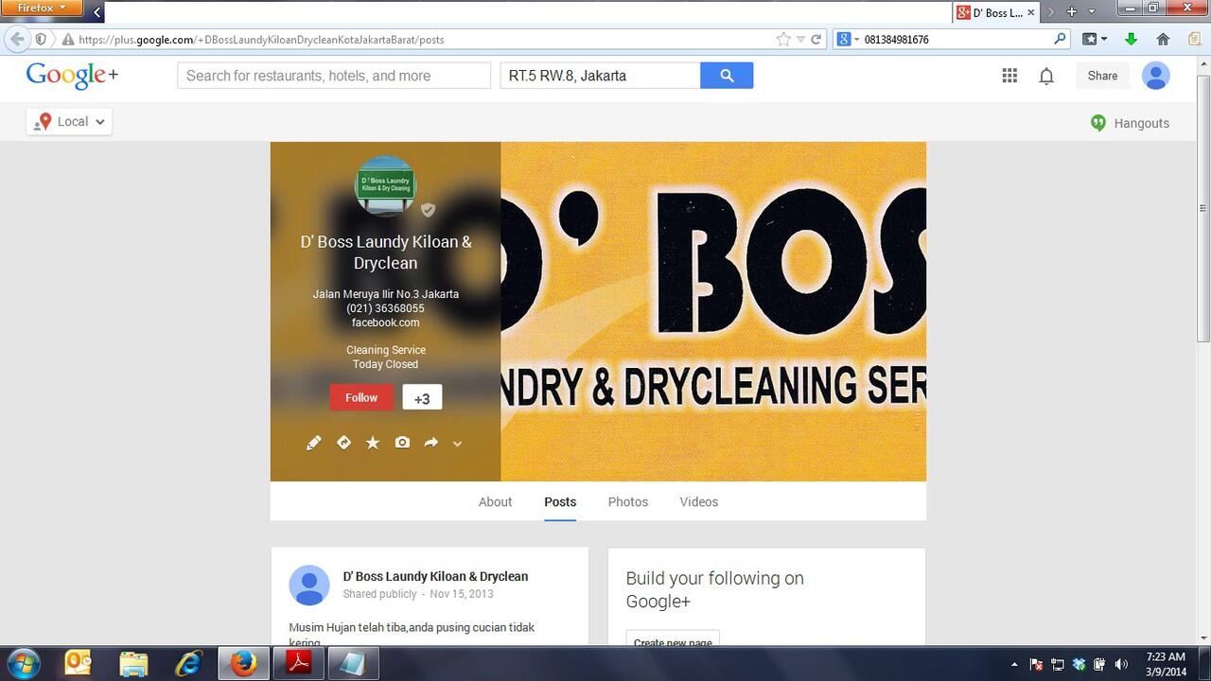This screenshot has height=681, width=1211.
Task: Open the search engine selector dropdown
Action: click(850, 40)
